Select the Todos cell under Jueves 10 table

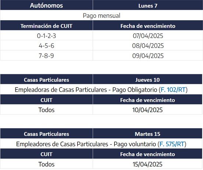click(47, 110)
